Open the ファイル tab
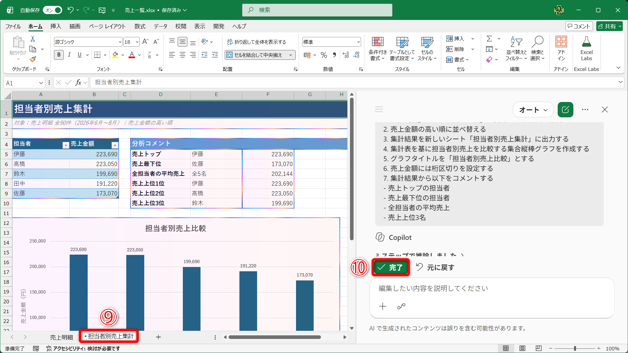 (x=13, y=26)
